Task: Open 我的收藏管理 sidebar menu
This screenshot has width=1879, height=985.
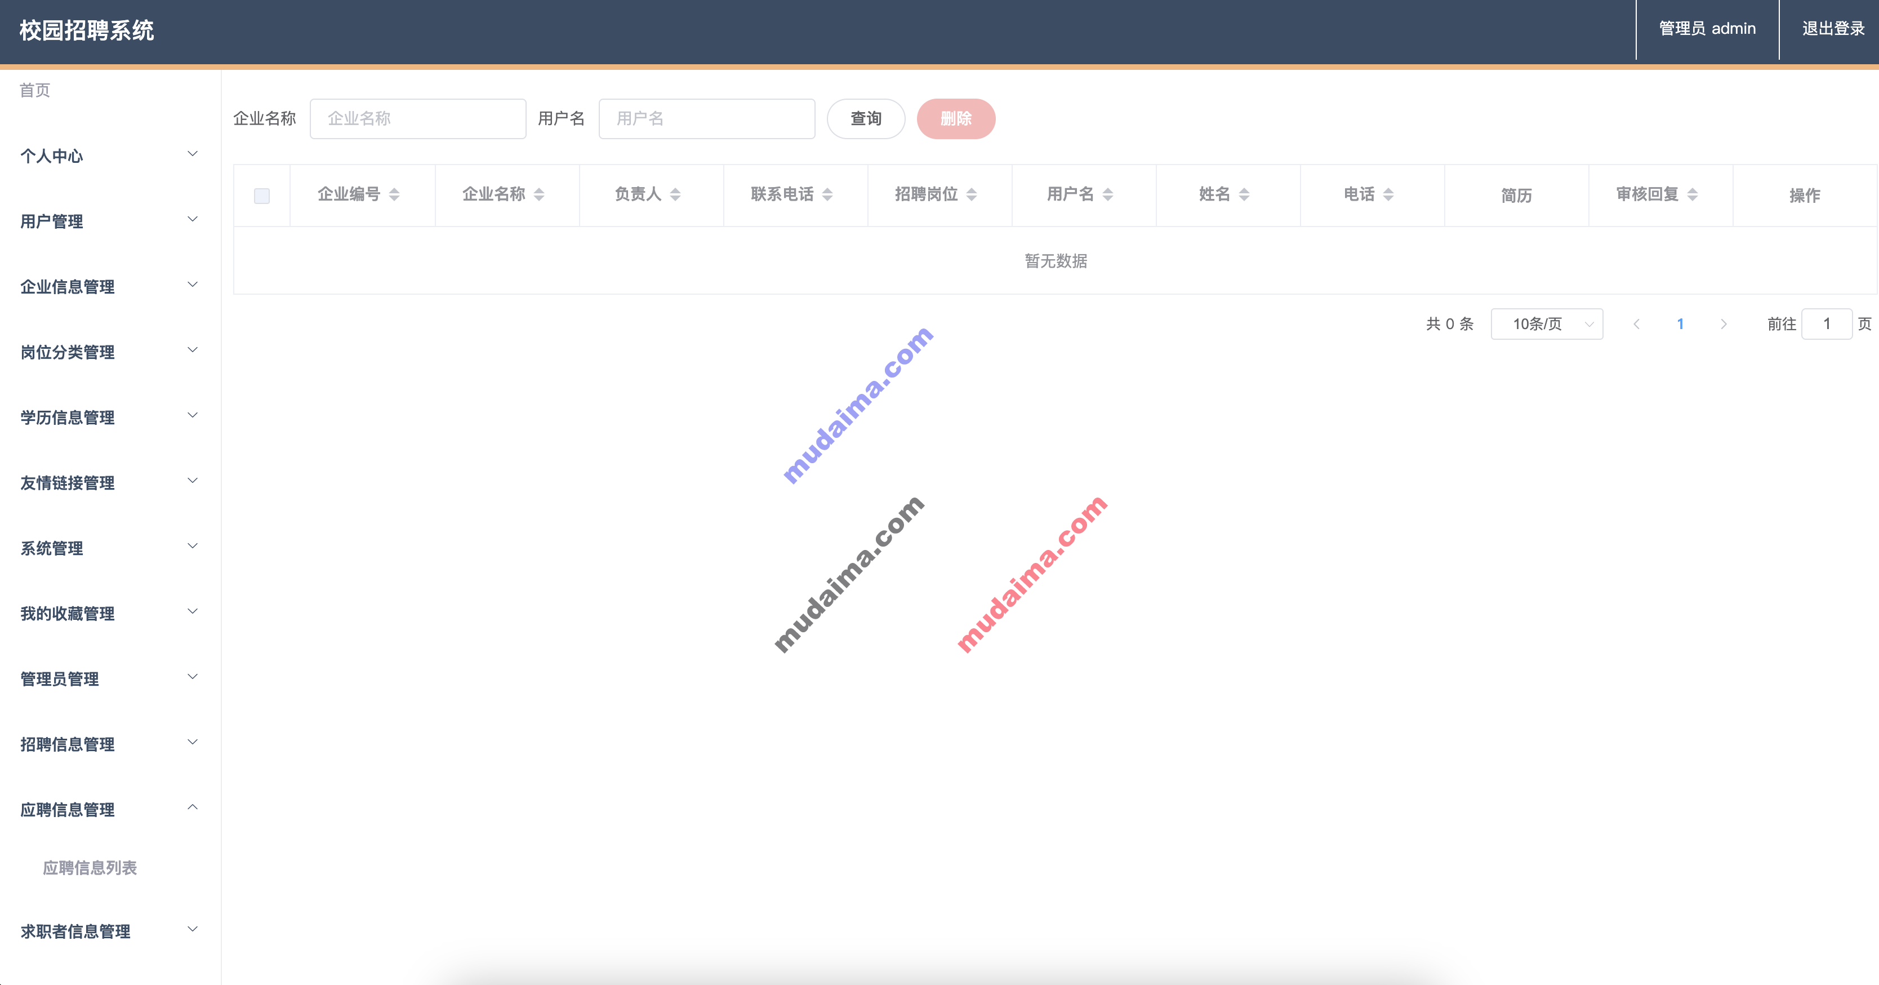Action: 110,614
